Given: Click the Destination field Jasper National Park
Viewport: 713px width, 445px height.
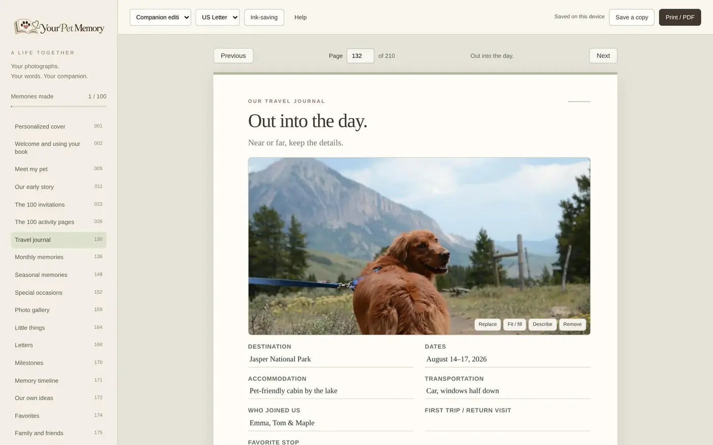Looking at the screenshot, I should click(x=331, y=359).
